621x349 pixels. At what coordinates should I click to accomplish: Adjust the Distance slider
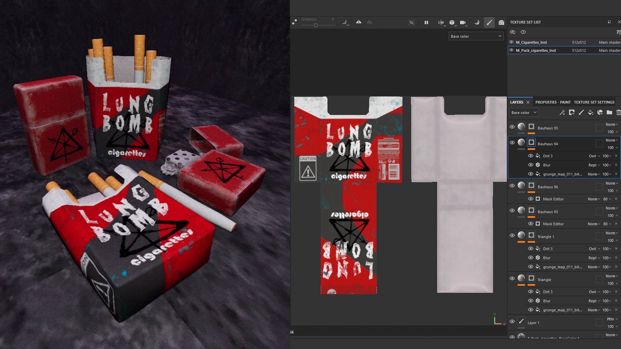(318, 25)
